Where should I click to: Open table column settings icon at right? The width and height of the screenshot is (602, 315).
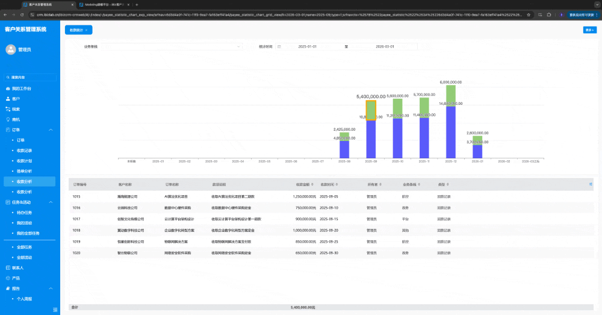point(591,184)
